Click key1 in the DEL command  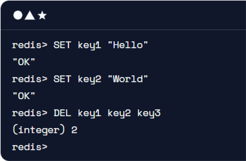(x=89, y=113)
